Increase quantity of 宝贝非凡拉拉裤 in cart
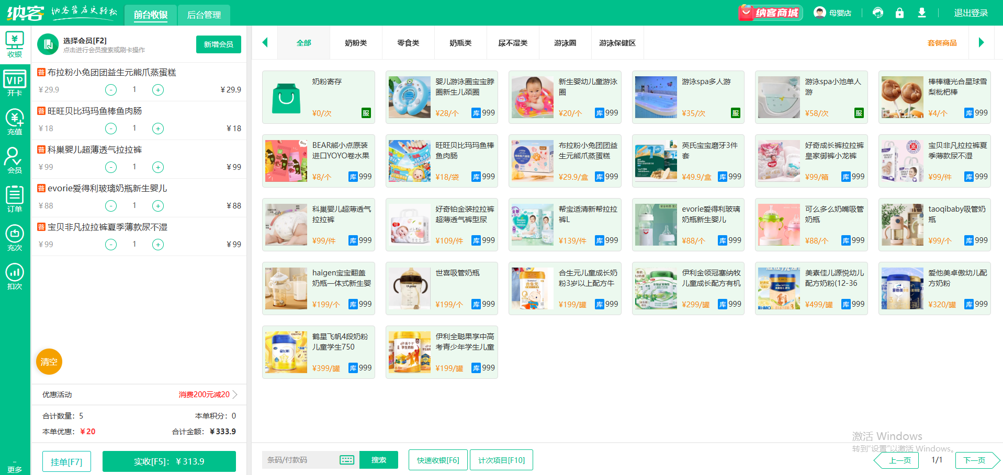 point(158,245)
